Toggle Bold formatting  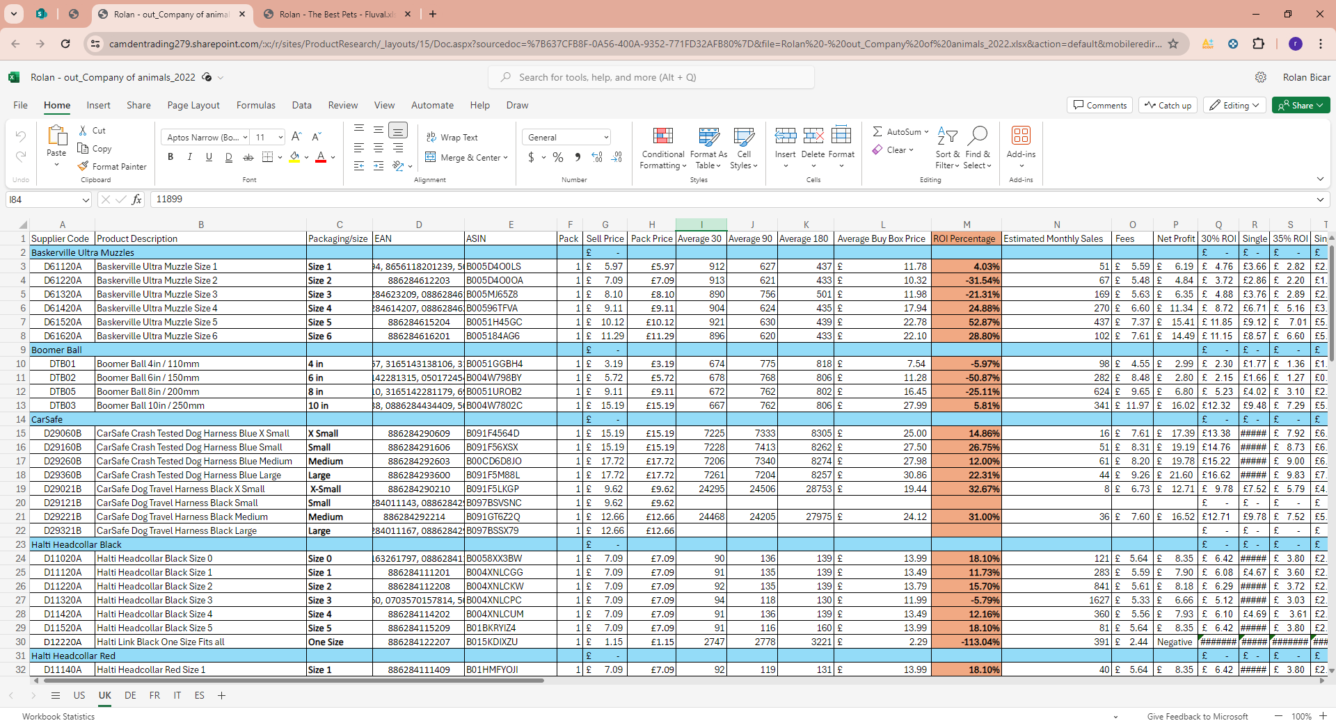170,157
